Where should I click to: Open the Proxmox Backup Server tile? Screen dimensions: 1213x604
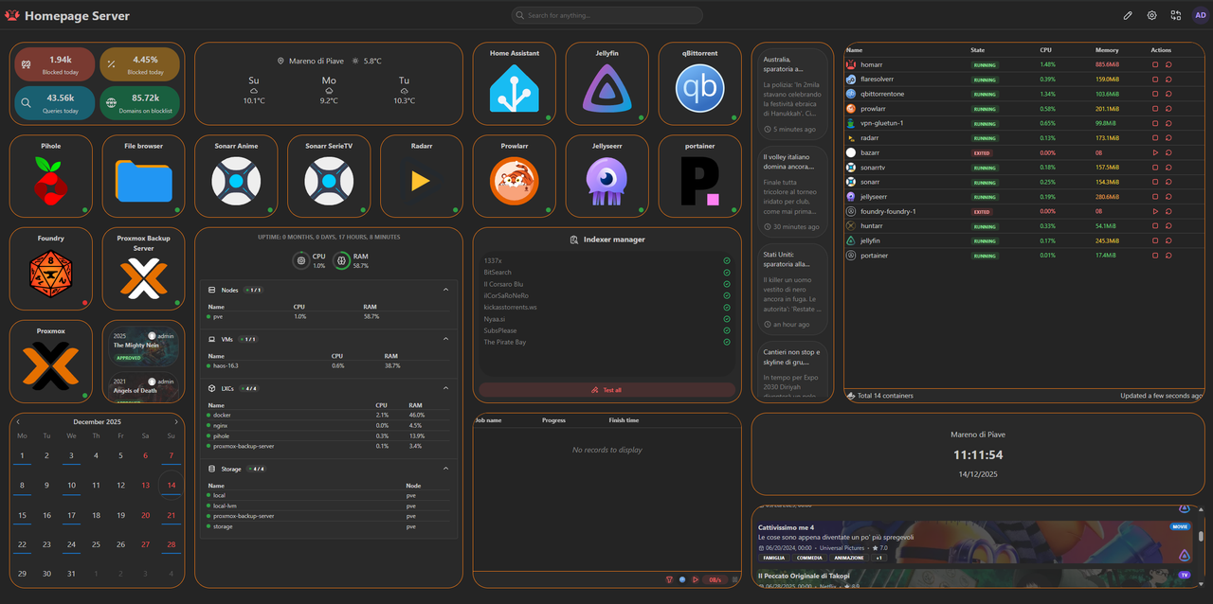(144, 269)
